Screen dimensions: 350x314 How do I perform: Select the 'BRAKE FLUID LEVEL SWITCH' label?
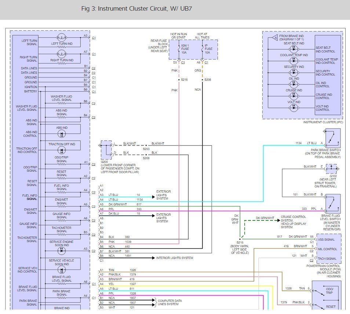[x=330, y=218]
